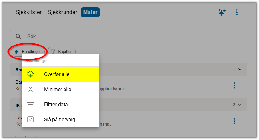Screen dimensions: 259x140
Task: Switch to the Sjekklister tab
Action: (28, 12)
